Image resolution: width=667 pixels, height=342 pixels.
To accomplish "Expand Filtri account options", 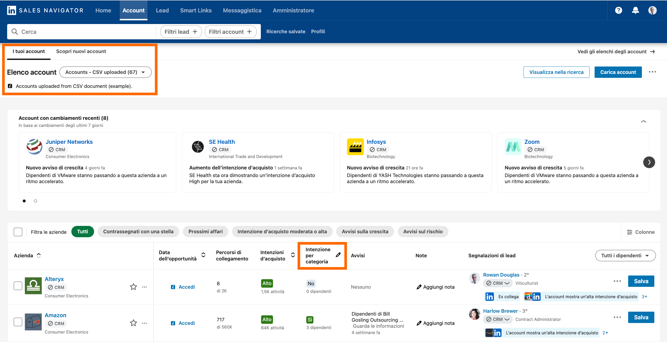I will tap(230, 32).
